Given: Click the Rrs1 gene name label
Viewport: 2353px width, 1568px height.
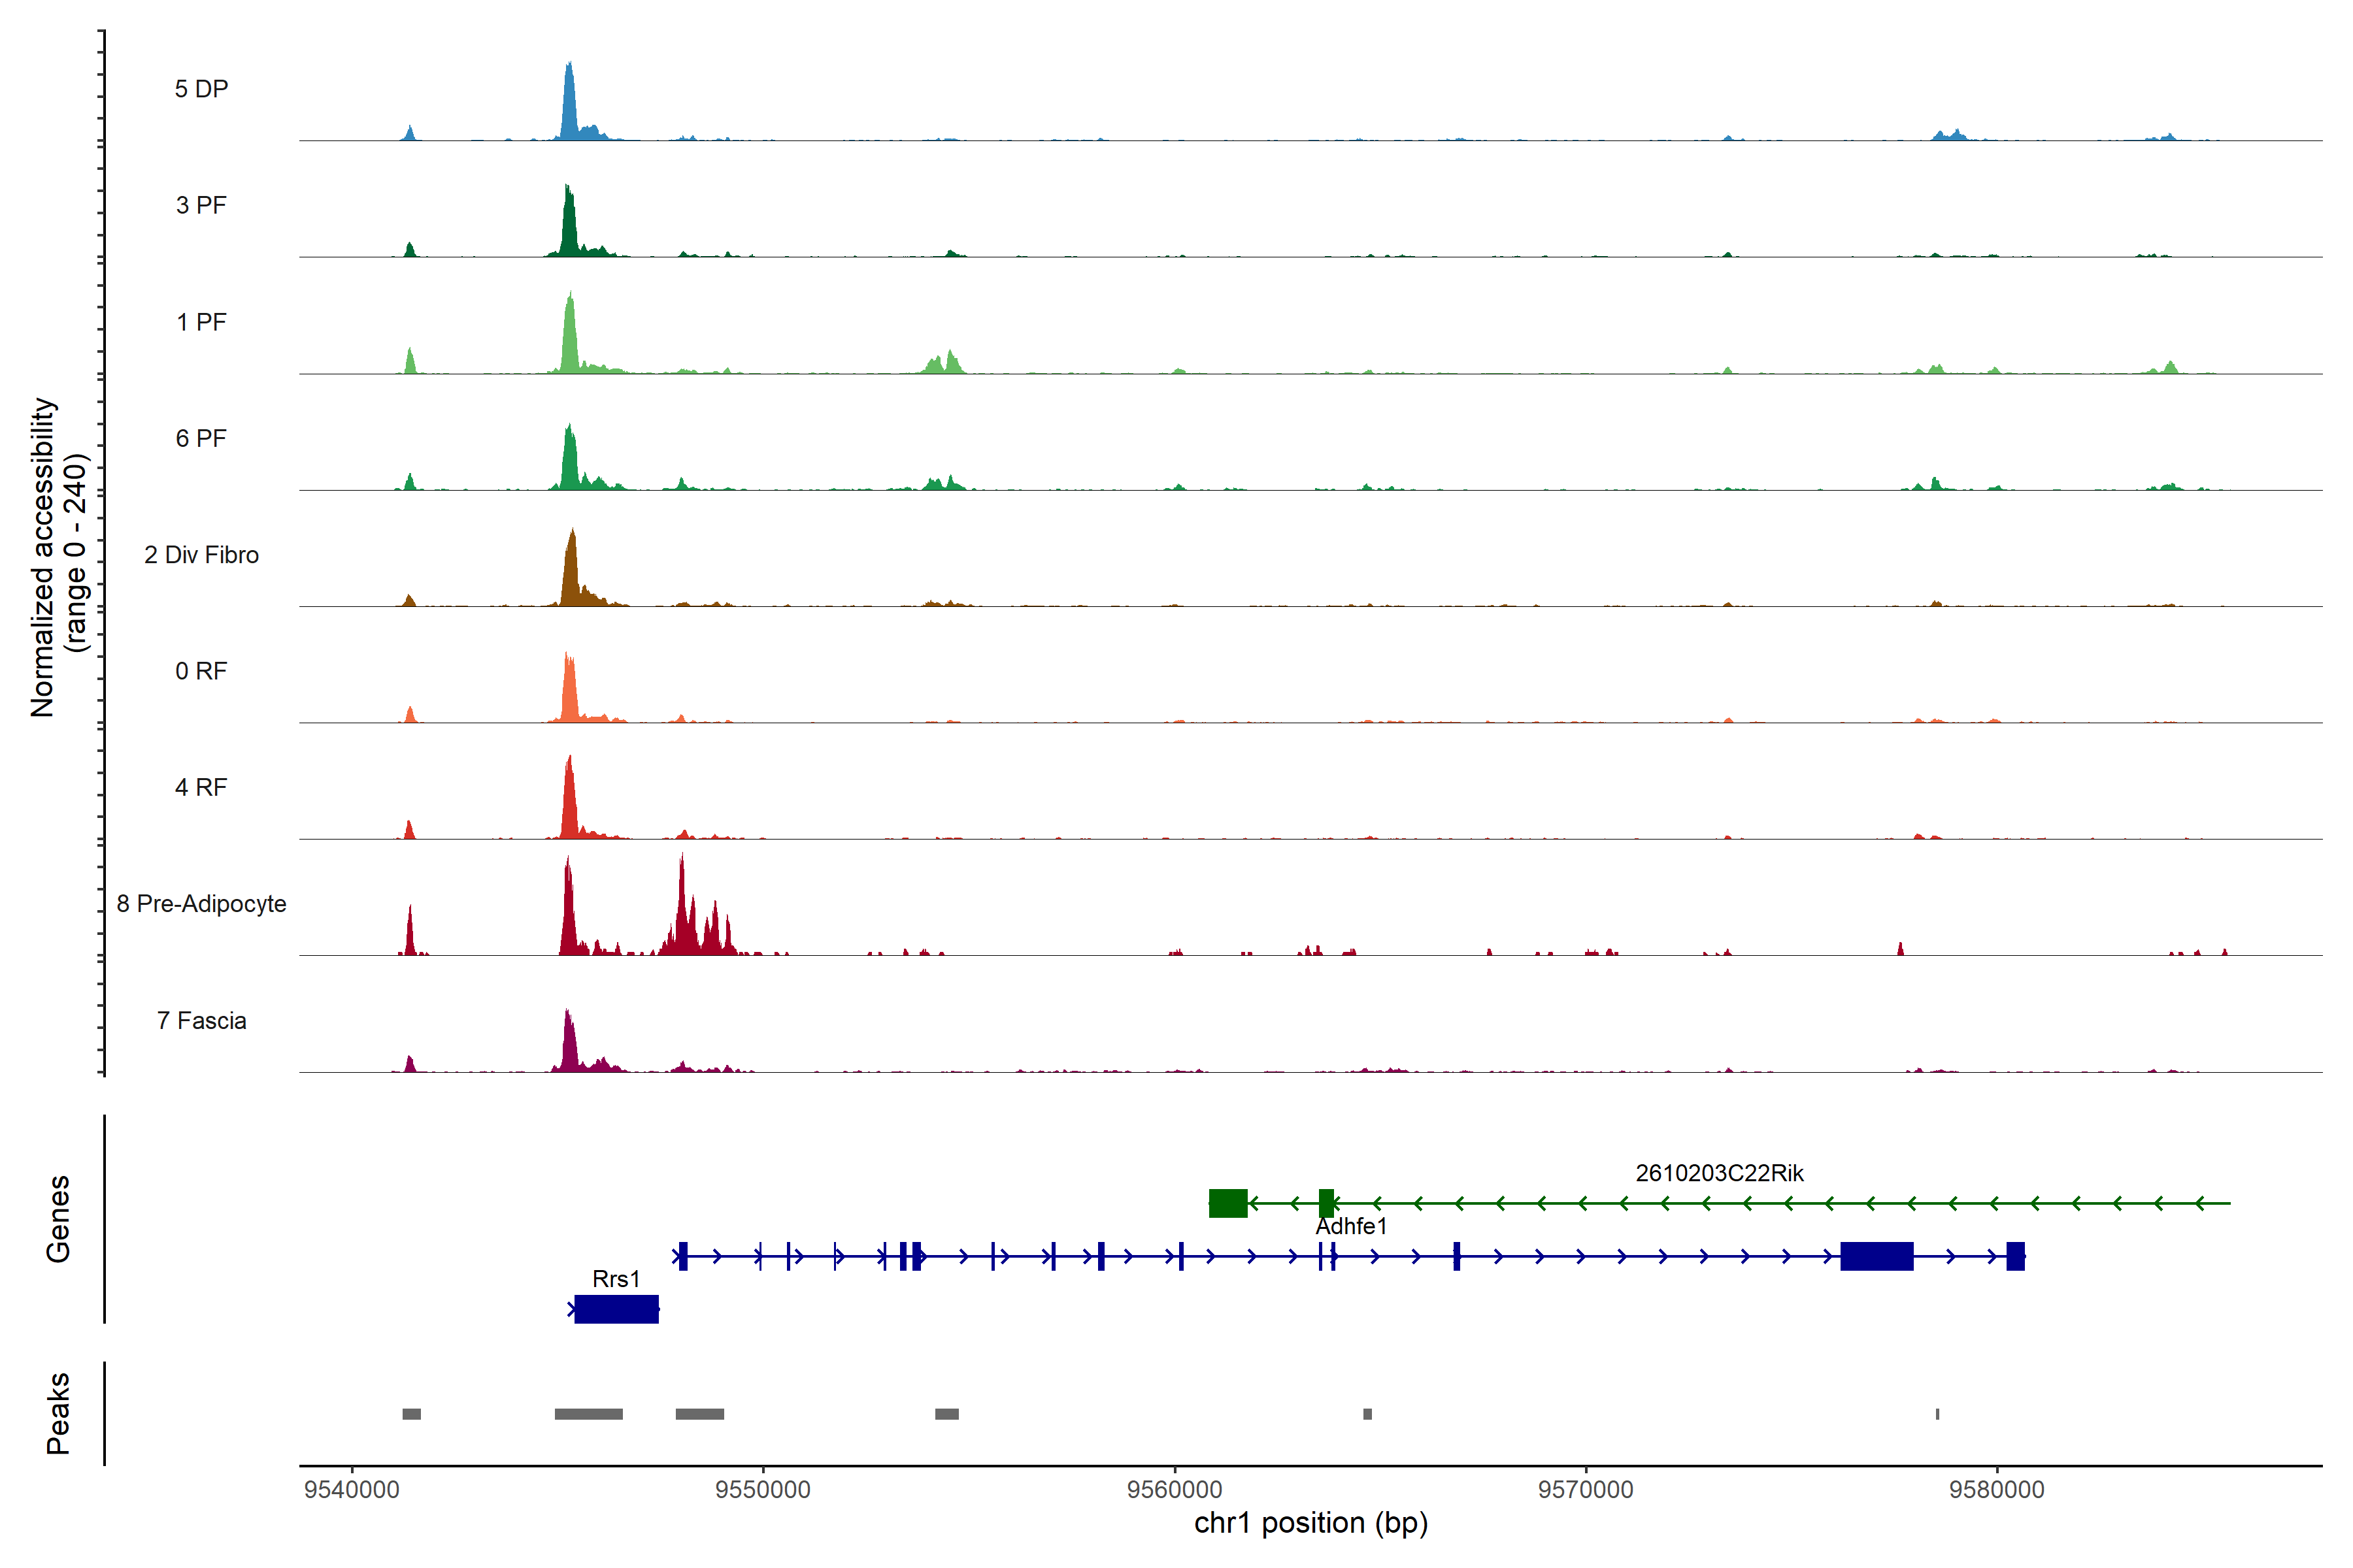Looking at the screenshot, I should (x=615, y=1279).
